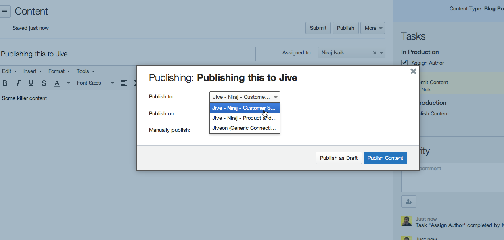Viewport: 504px width, 240px height.
Task: Click the user avatar beside the "Assign Author" activity entry
Action: click(406, 221)
